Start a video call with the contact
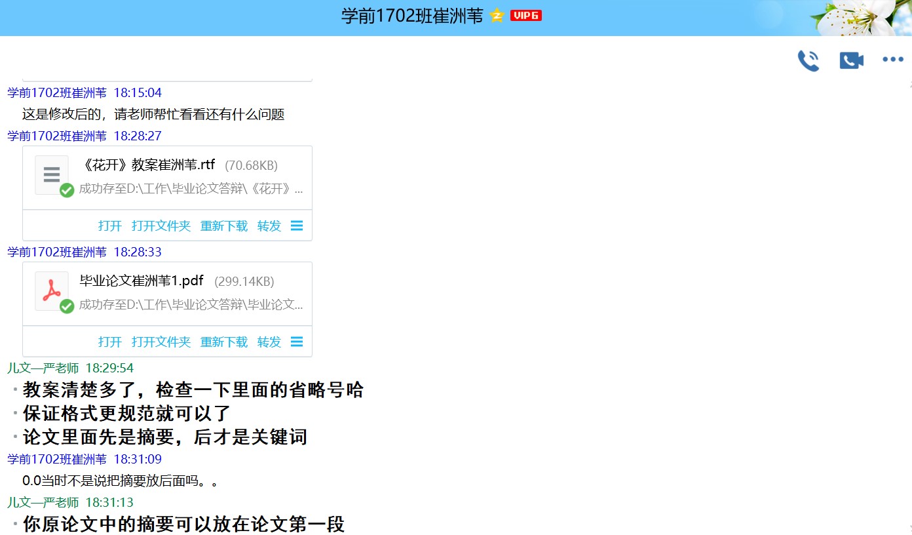The image size is (912, 535). pos(851,60)
